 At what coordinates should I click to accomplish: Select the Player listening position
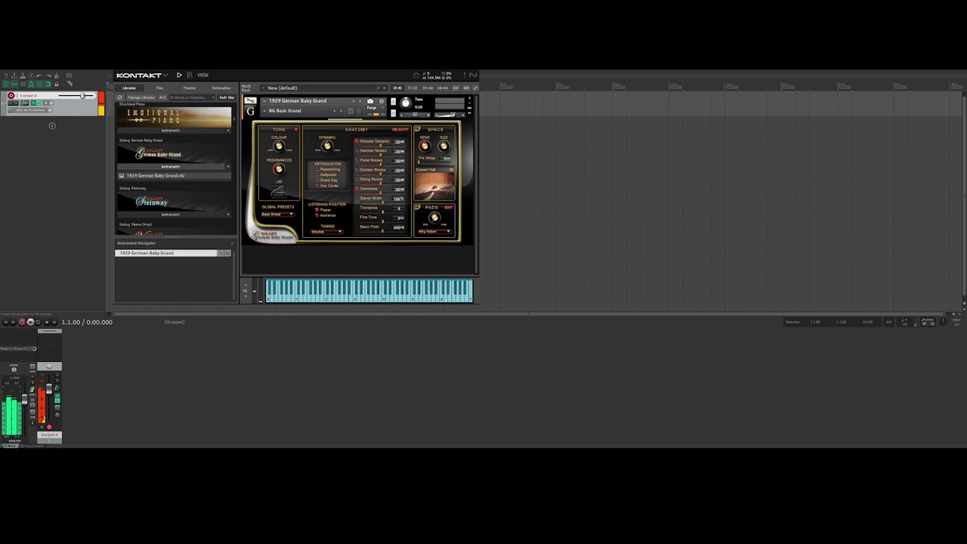317,210
